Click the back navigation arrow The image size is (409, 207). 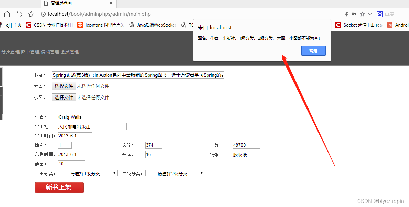point(19,14)
